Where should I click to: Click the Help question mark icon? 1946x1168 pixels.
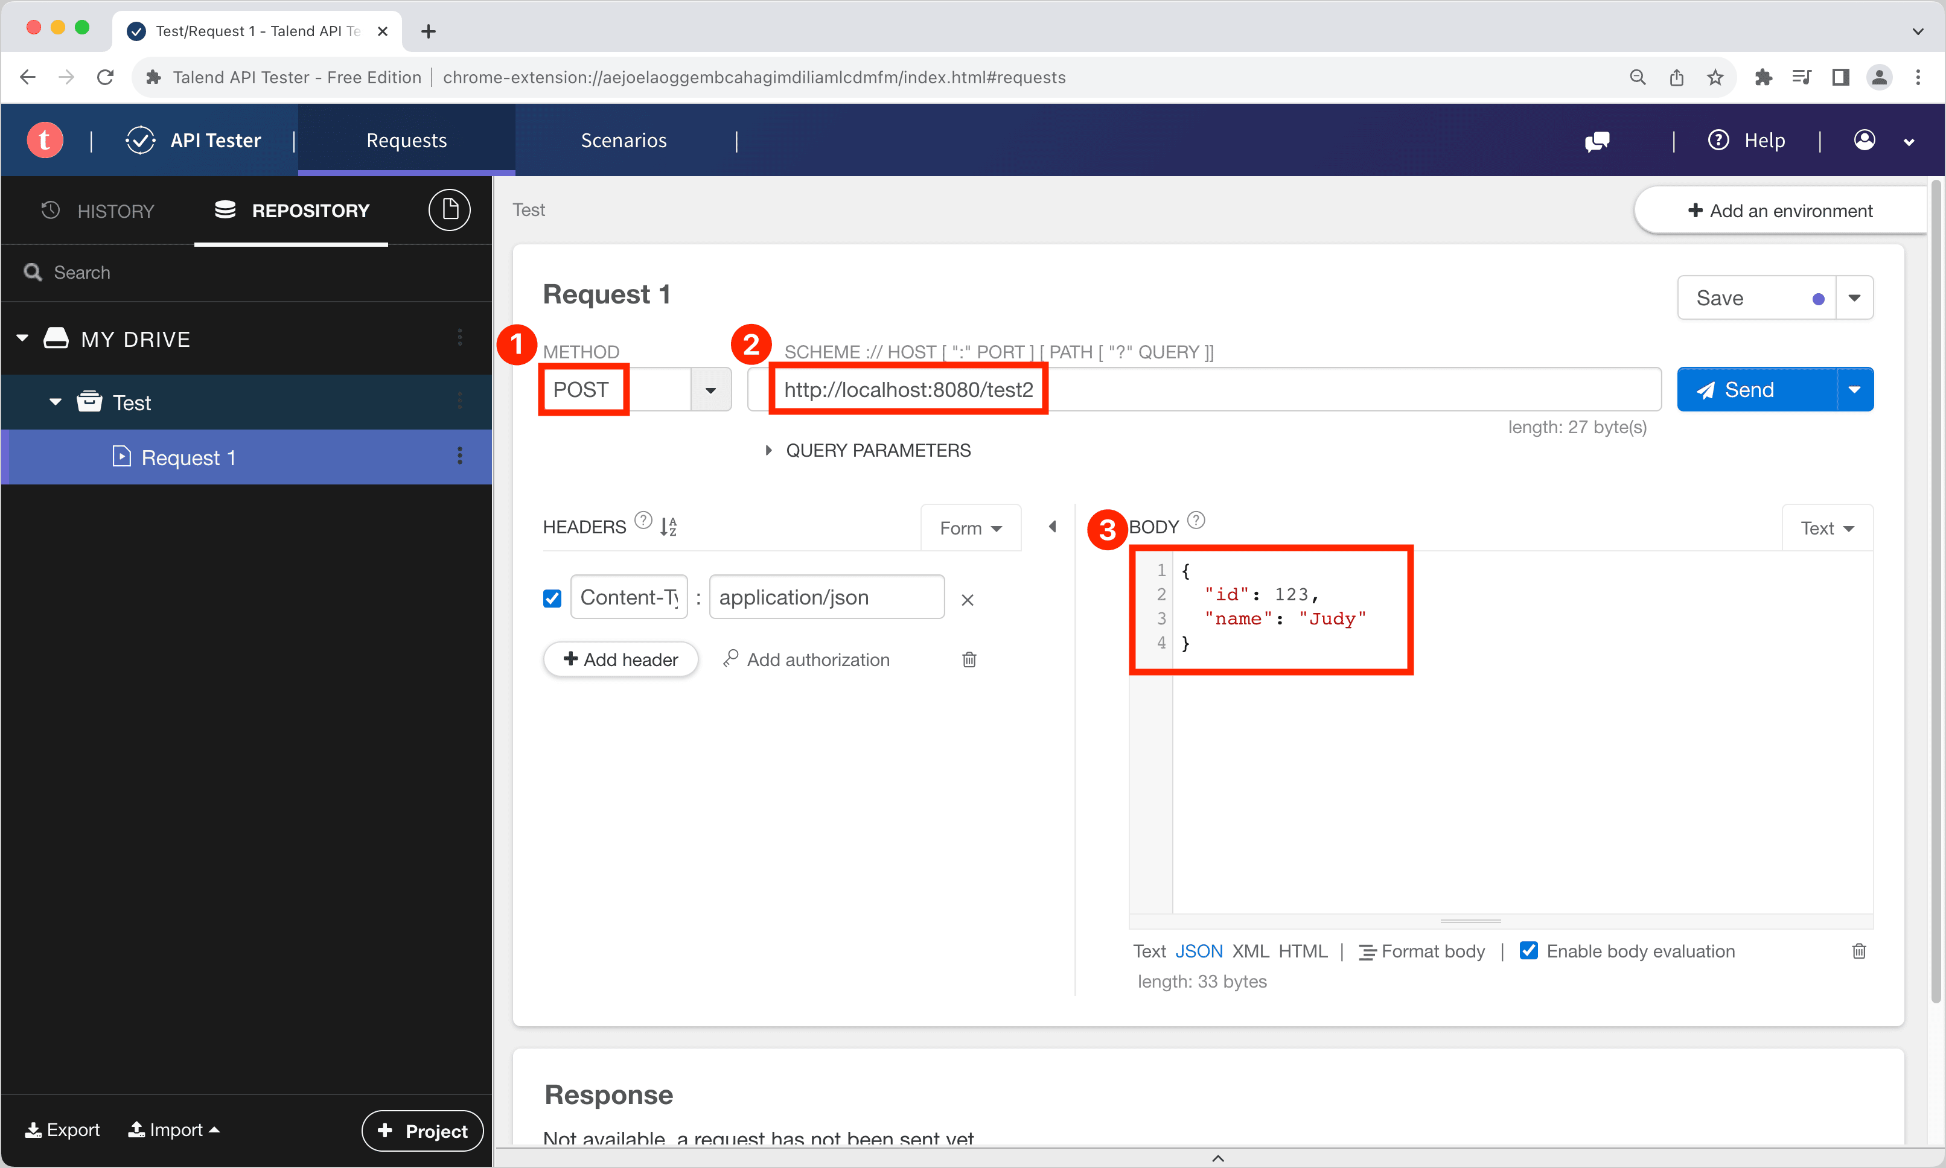(x=1718, y=140)
